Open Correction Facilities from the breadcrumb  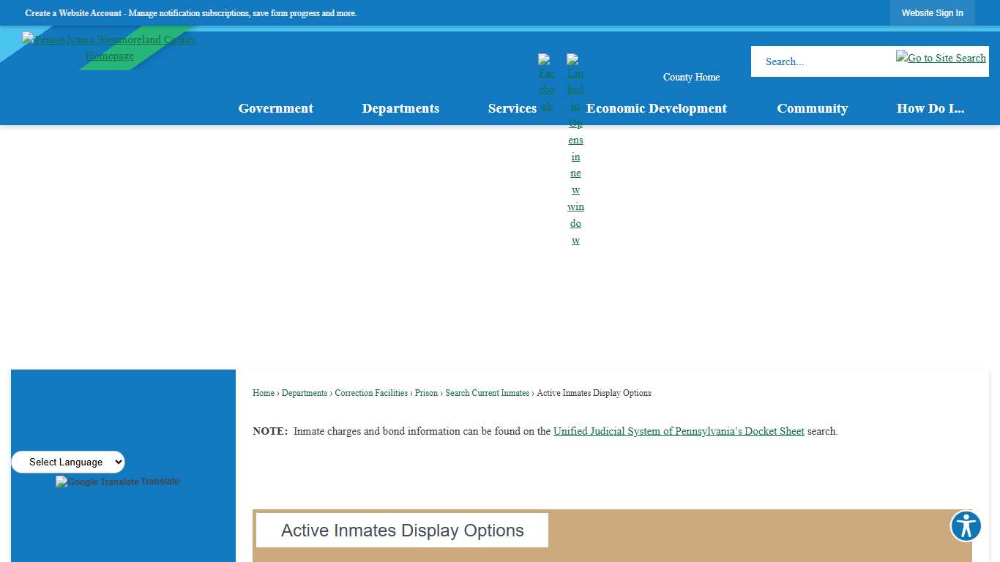(x=370, y=393)
